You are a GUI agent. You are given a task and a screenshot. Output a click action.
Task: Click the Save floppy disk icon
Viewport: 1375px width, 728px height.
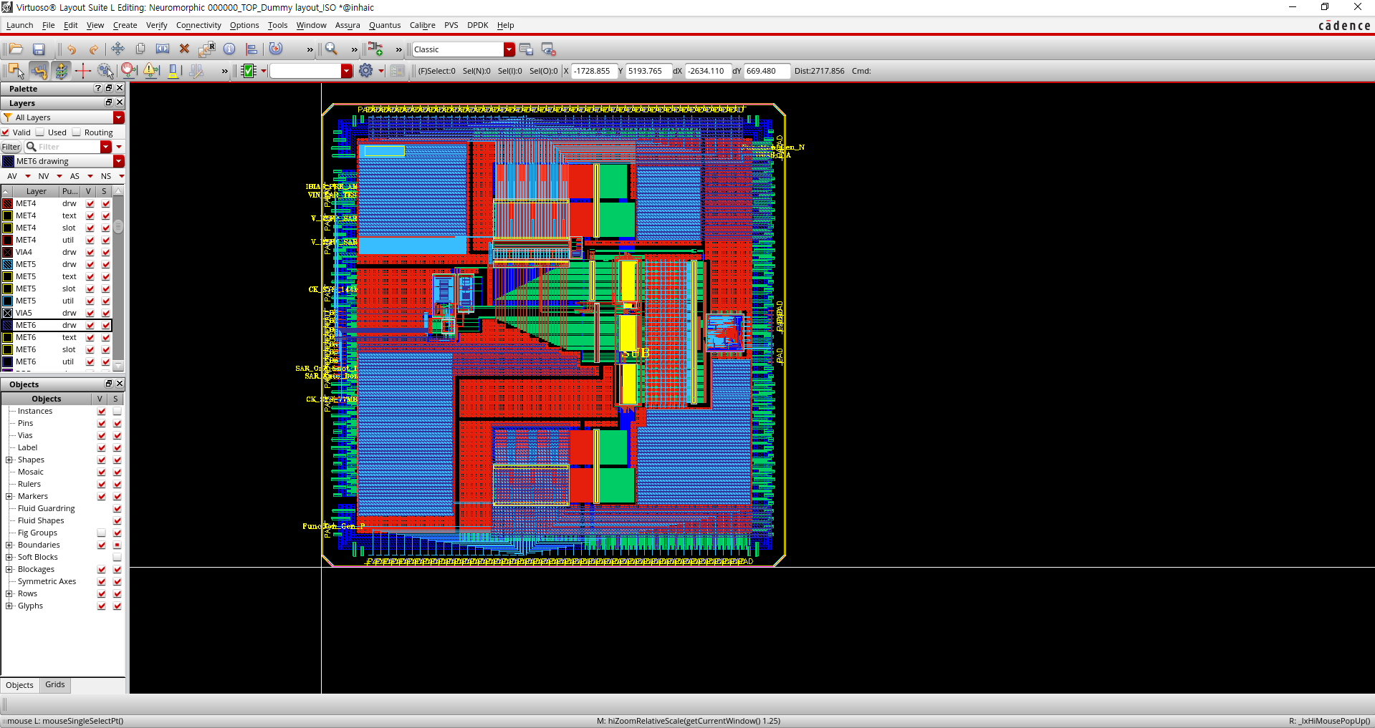[39, 49]
